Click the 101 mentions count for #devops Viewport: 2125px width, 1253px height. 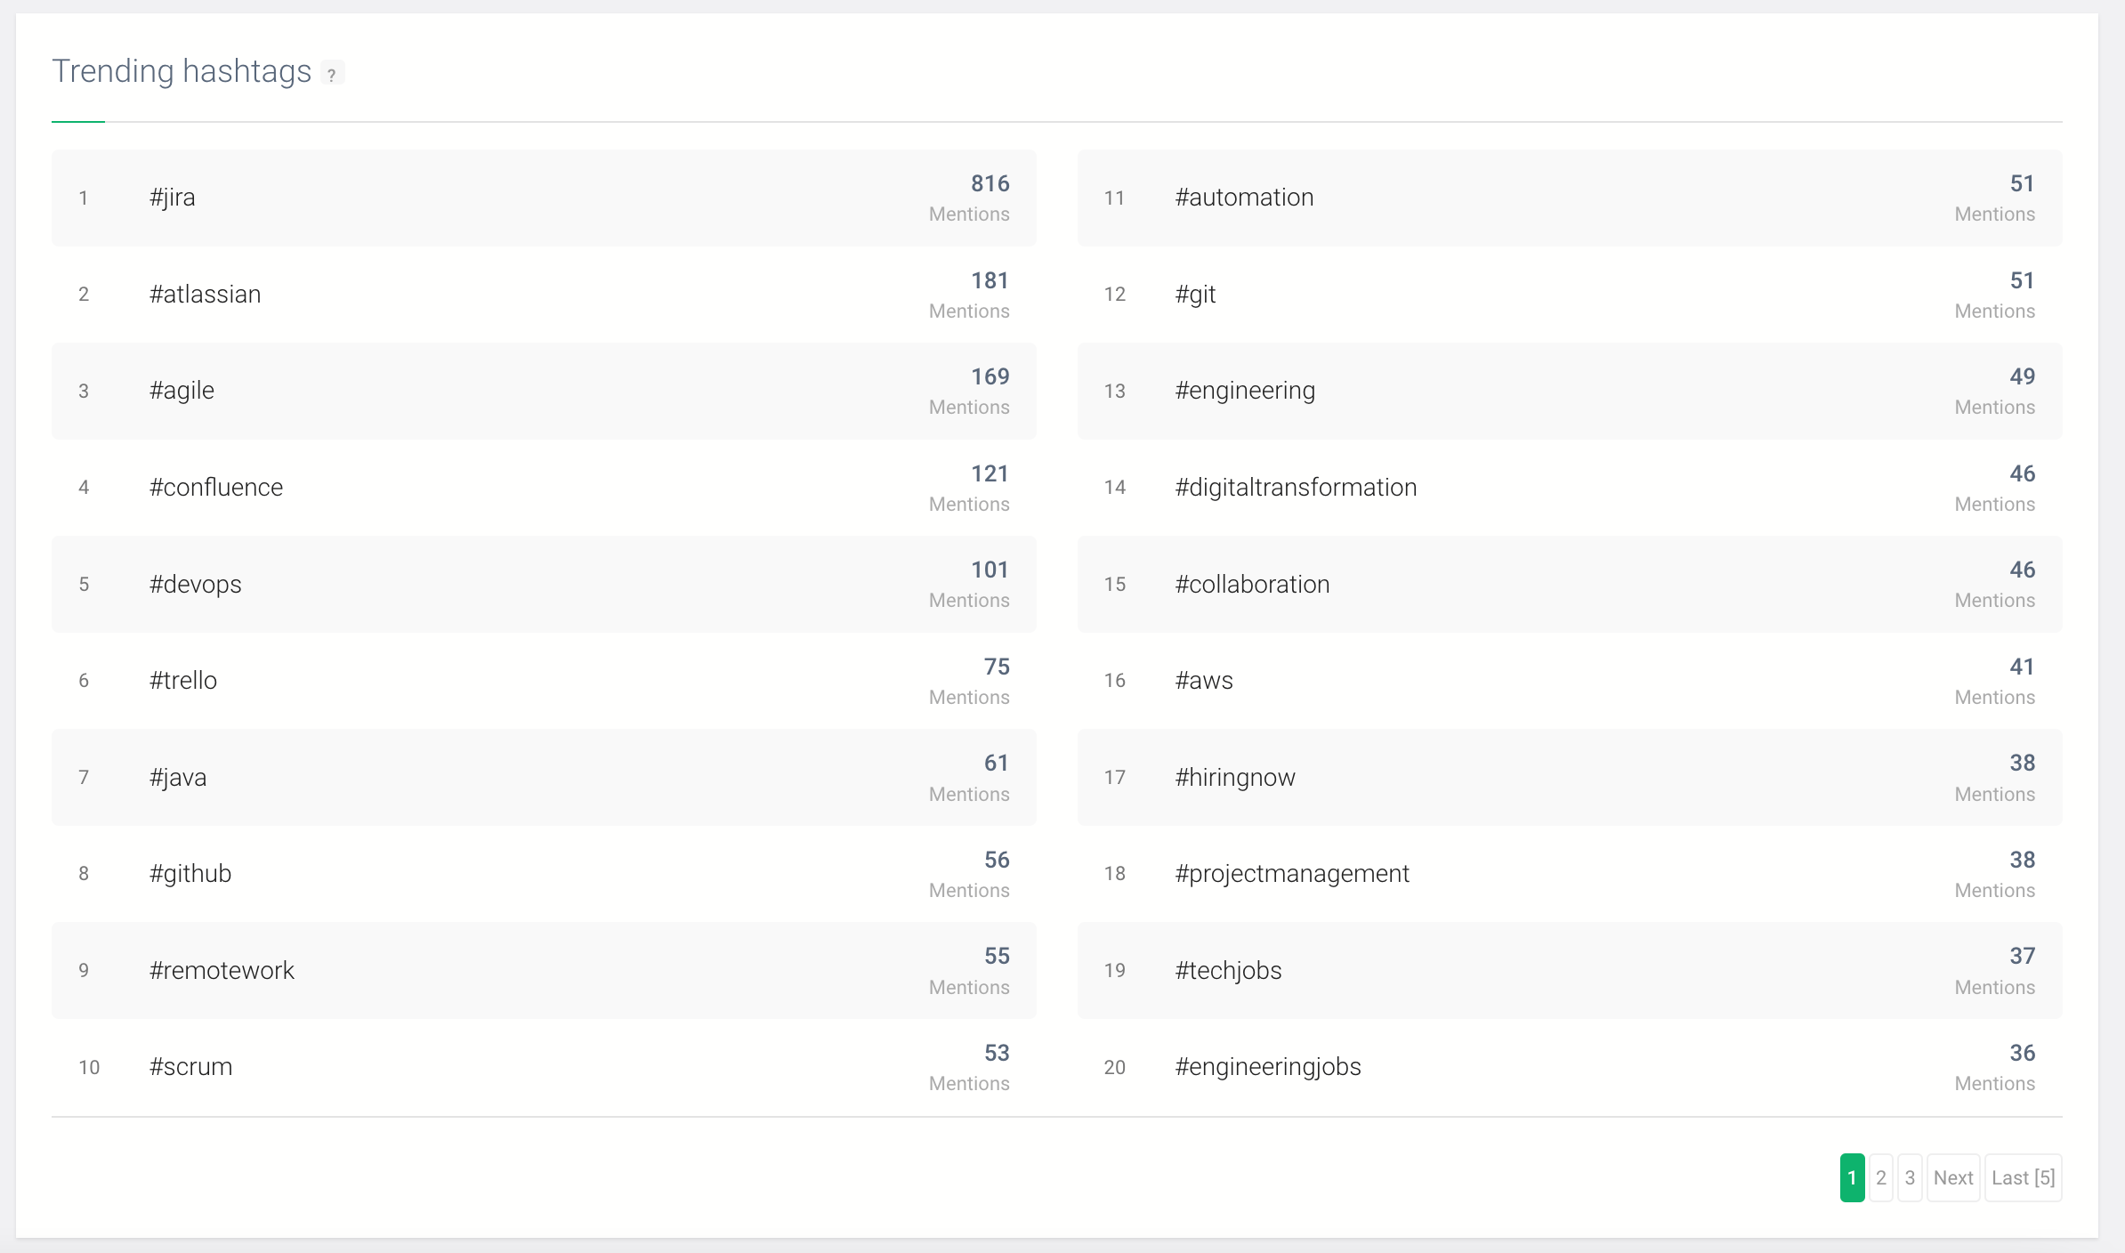tap(990, 570)
